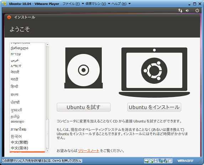The width and height of the screenshot is (204, 165).
Task: Click the laptop with Ubuntu logo illustration
Action: (x=154, y=72)
